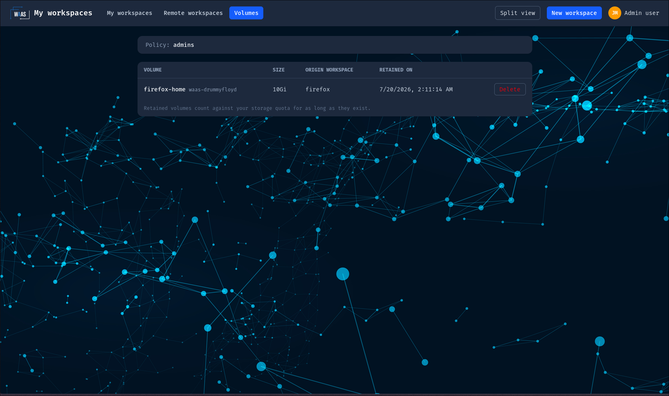Click the 10Gi size value
Viewport: 669px width, 396px height.
click(279, 89)
